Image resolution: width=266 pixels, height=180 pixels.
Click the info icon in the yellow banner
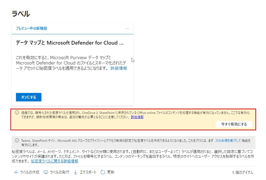point(17,113)
